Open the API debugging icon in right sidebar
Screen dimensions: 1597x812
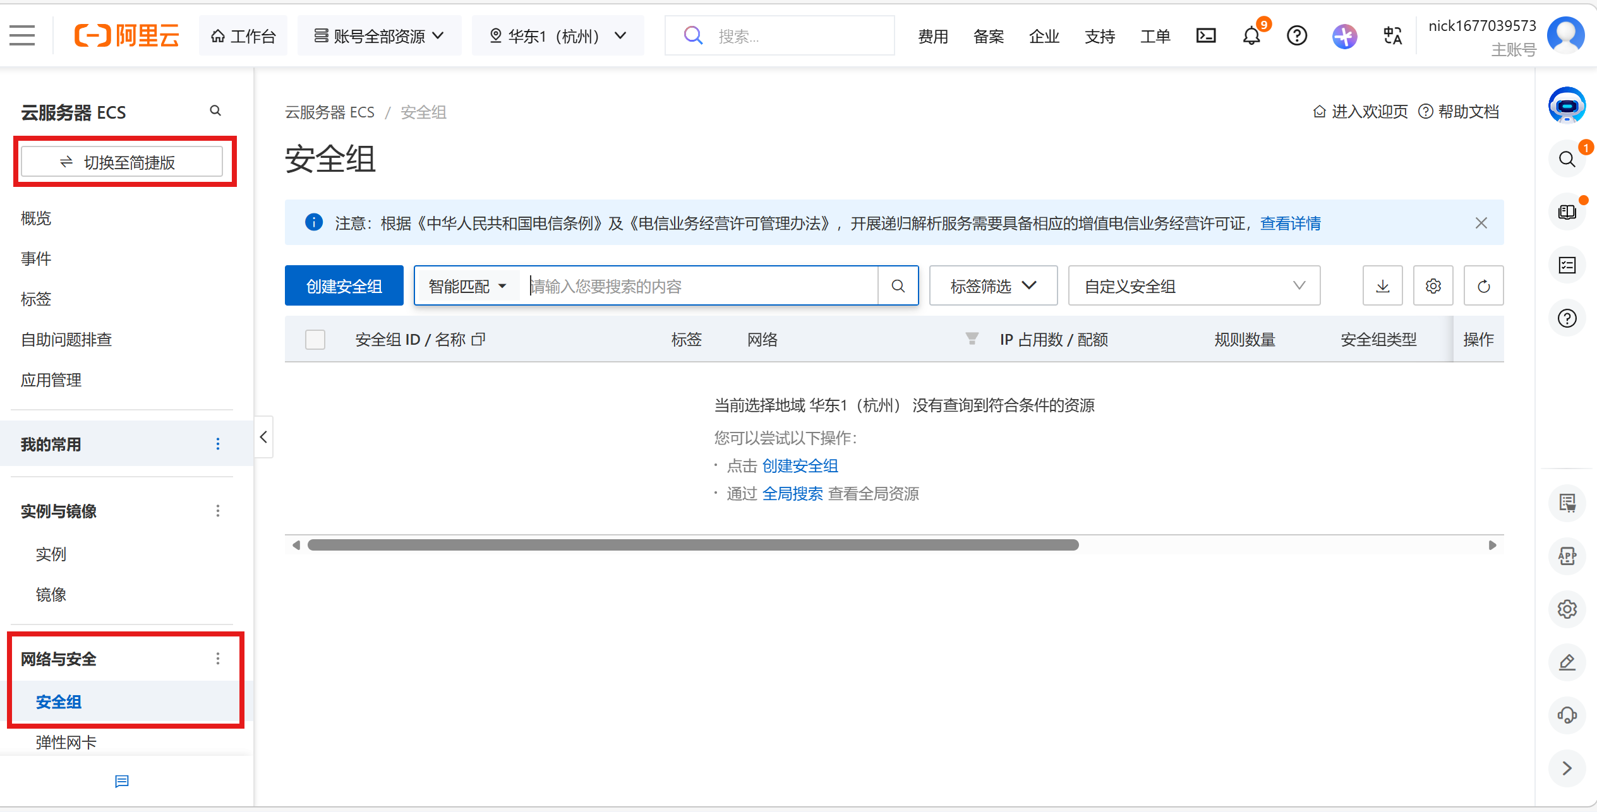pyautogui.click(x=1567, y=556)
